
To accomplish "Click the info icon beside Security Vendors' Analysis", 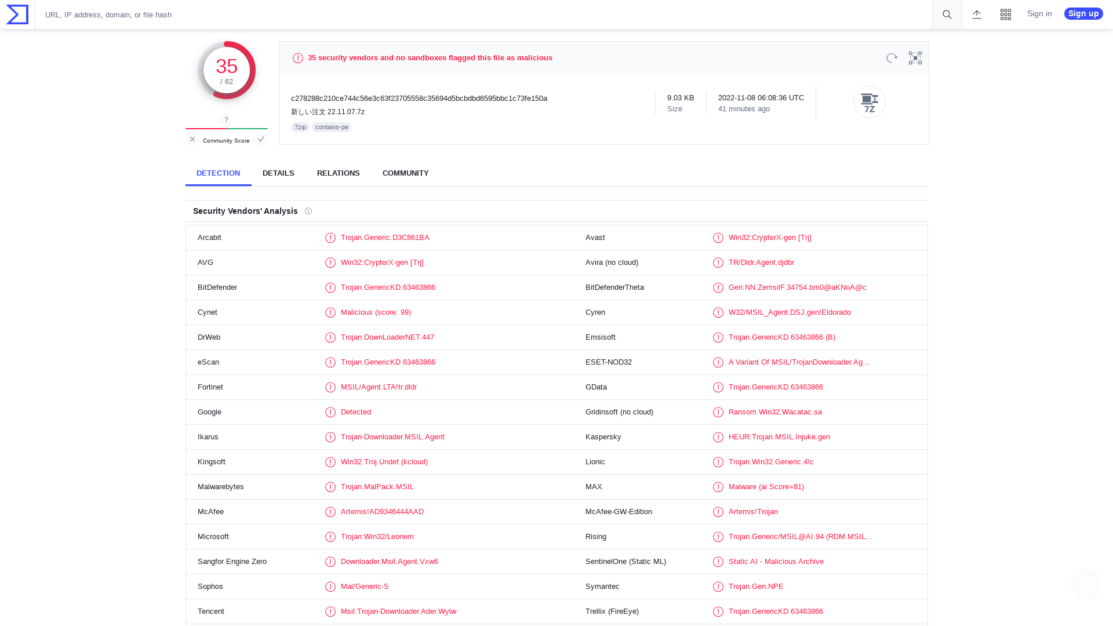I will tap(308, 211).
